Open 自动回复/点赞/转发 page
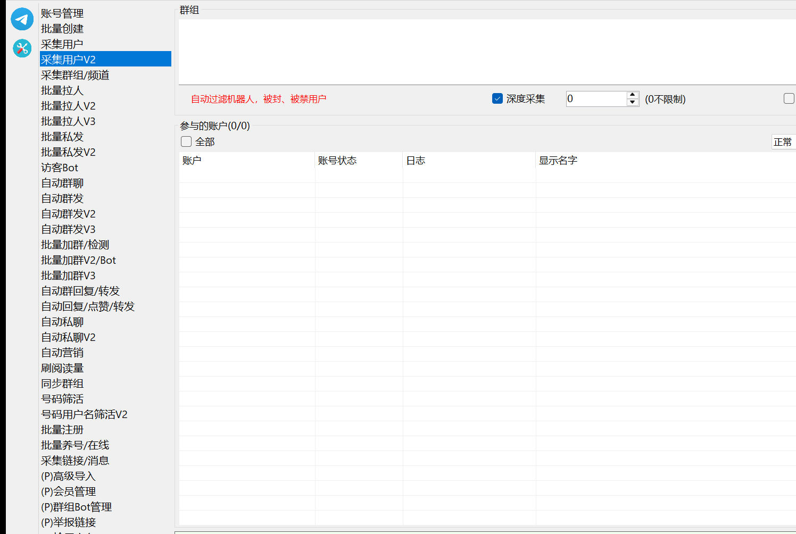 click(105, 306)
